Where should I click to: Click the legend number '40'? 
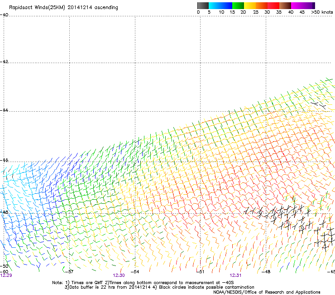coord(291,12)
